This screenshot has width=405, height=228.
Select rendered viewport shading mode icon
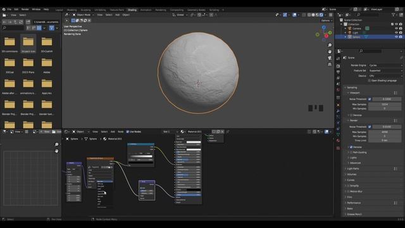pos(321,15)
